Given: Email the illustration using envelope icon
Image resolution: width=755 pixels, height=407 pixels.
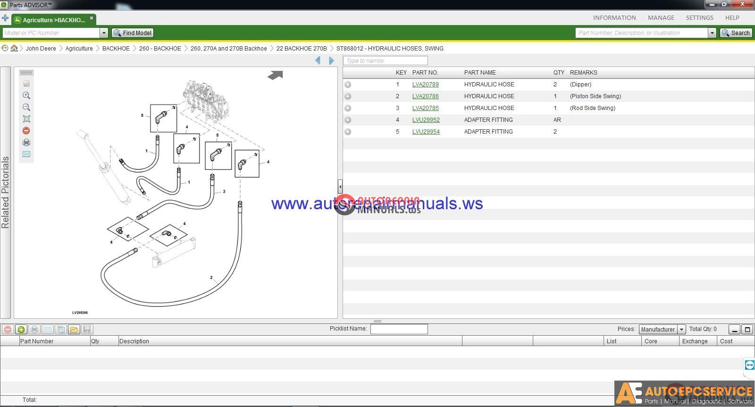Looking at the screenshot, I should coord(26,154).
